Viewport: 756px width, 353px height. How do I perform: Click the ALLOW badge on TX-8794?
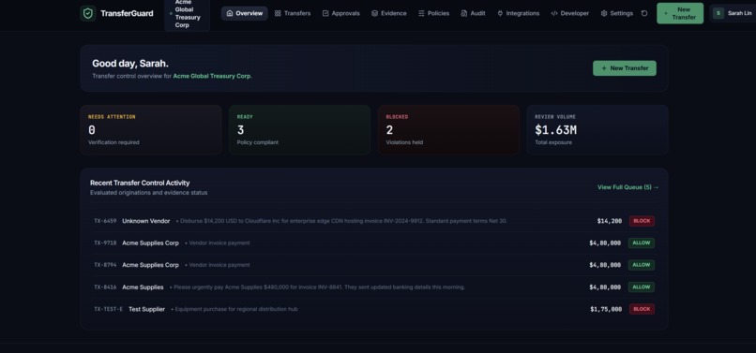coord(642,265)
